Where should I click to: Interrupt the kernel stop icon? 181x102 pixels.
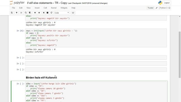(x=48, y=13)
